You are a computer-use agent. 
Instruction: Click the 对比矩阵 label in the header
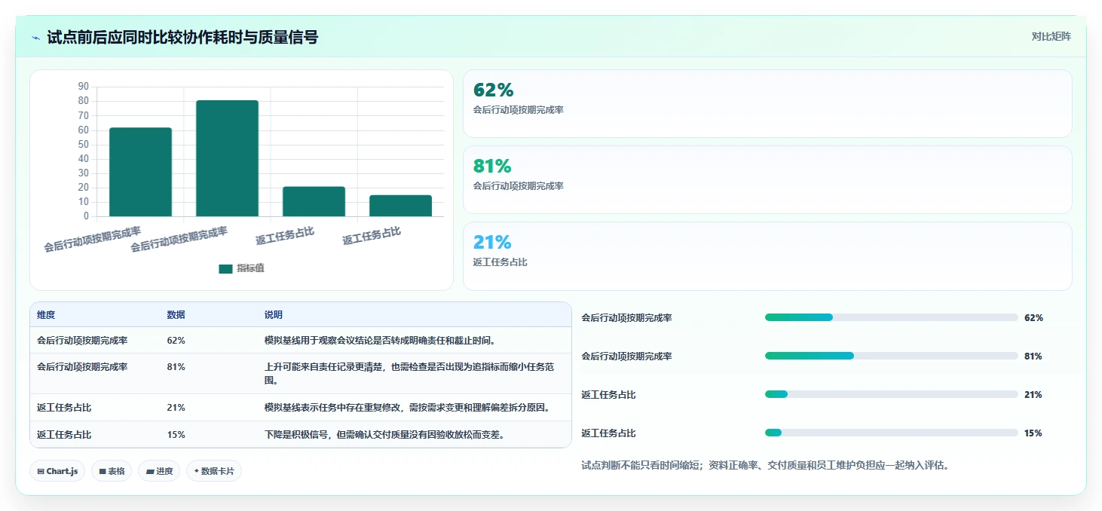coord(1051,36)
